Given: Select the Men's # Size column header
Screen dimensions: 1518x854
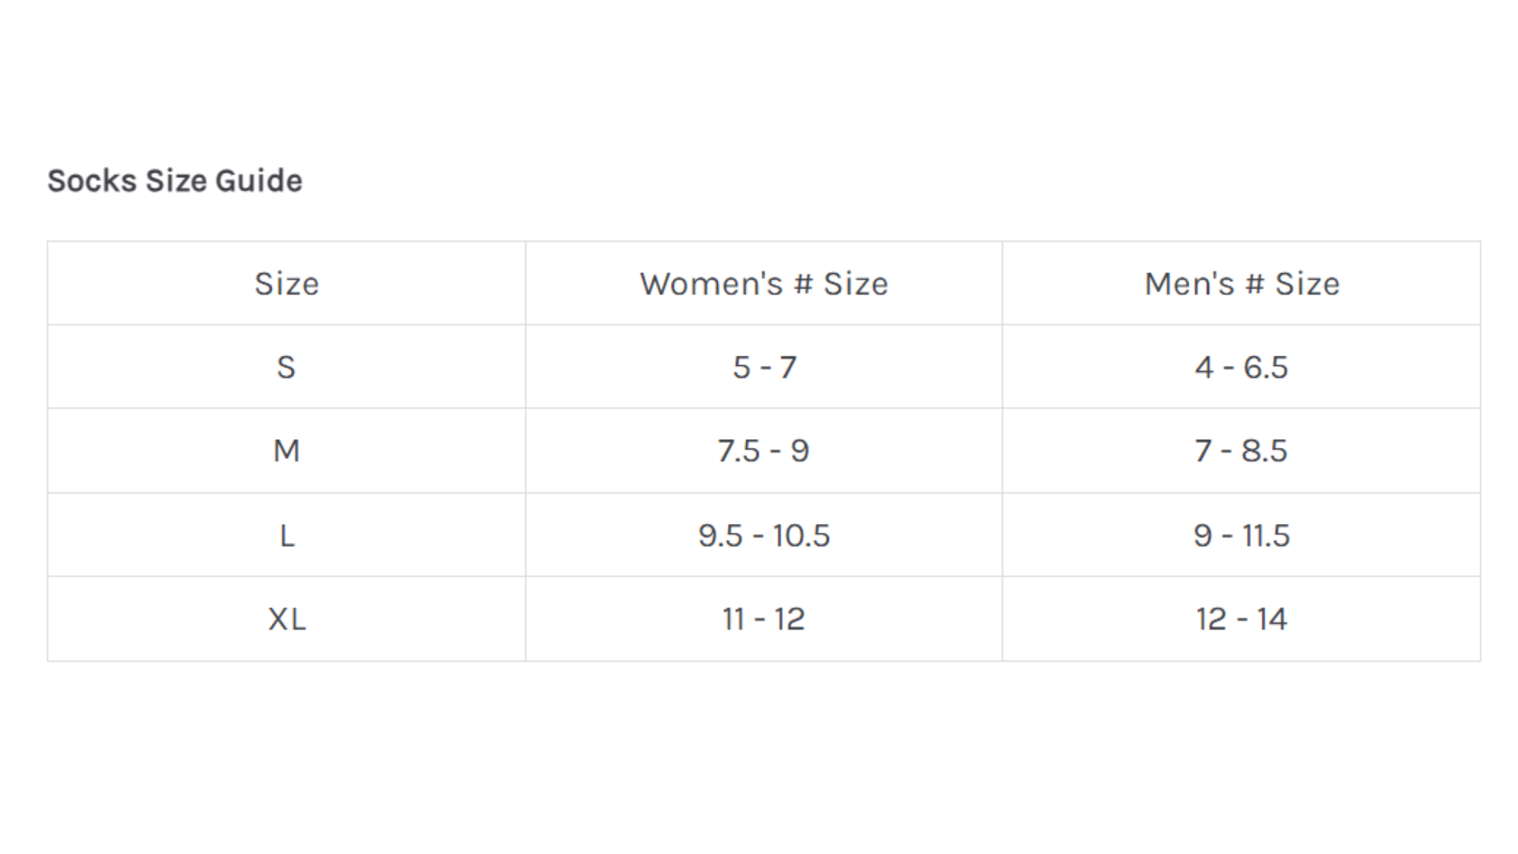Looking at the screenshot, I should pos(1242,284).
